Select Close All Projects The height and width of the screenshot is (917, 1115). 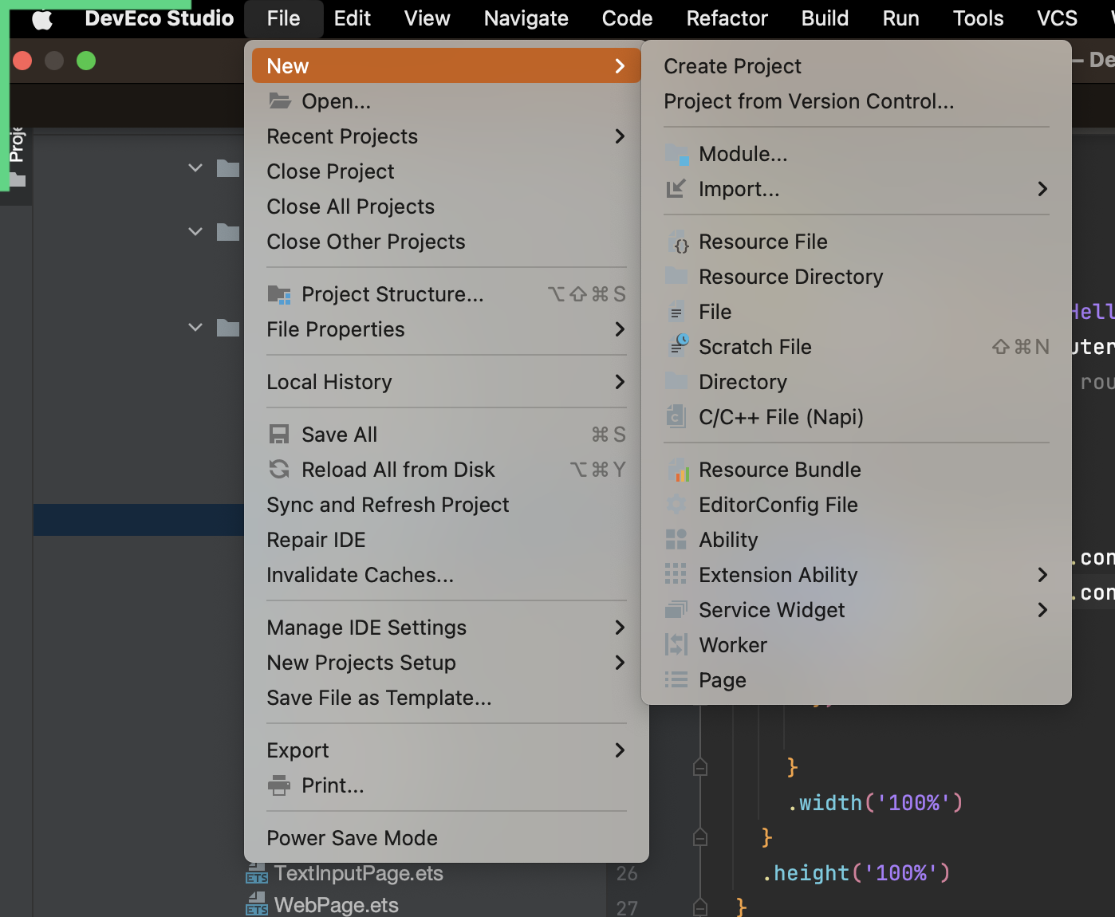tap(447, 207)
